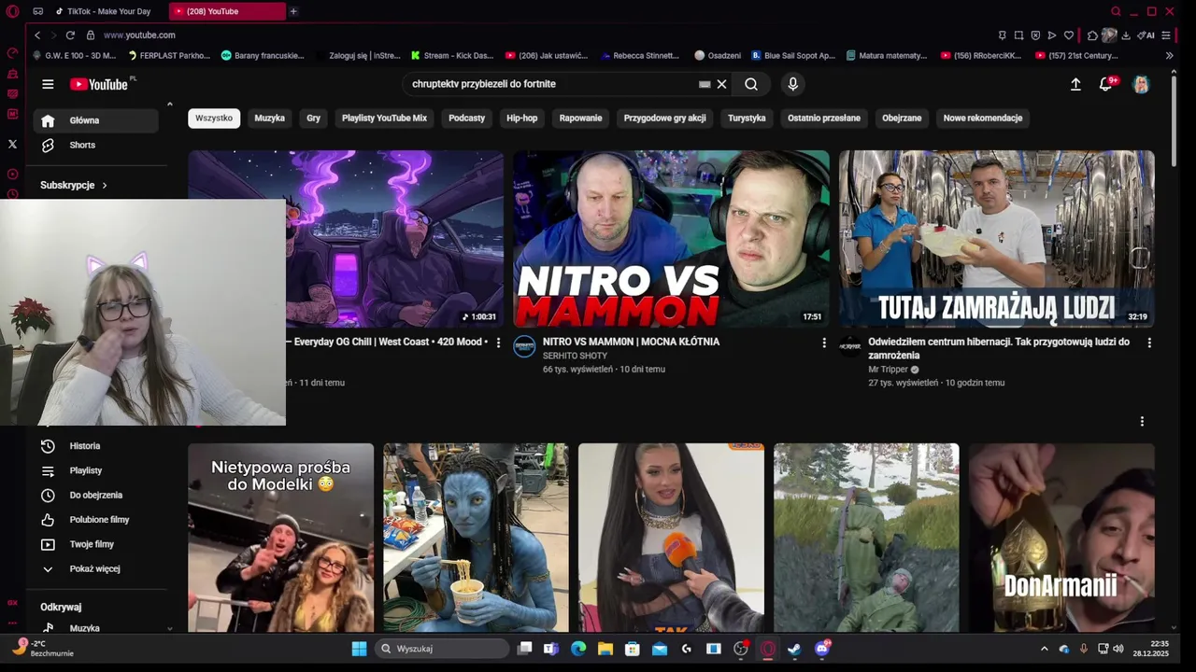
Task: Open the SERHITO SHOTY channel link
Action: (575, 356)
